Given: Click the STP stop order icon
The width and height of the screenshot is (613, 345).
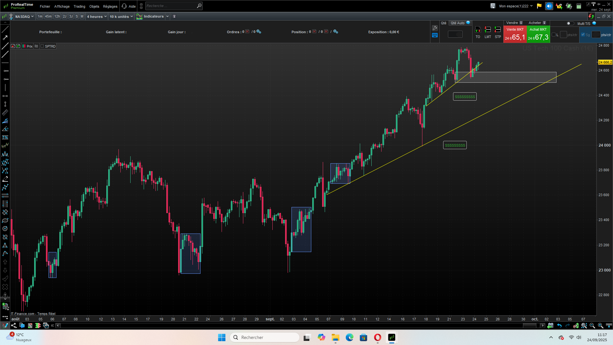Looking at the screenshot, I should (x=497, y=30).
